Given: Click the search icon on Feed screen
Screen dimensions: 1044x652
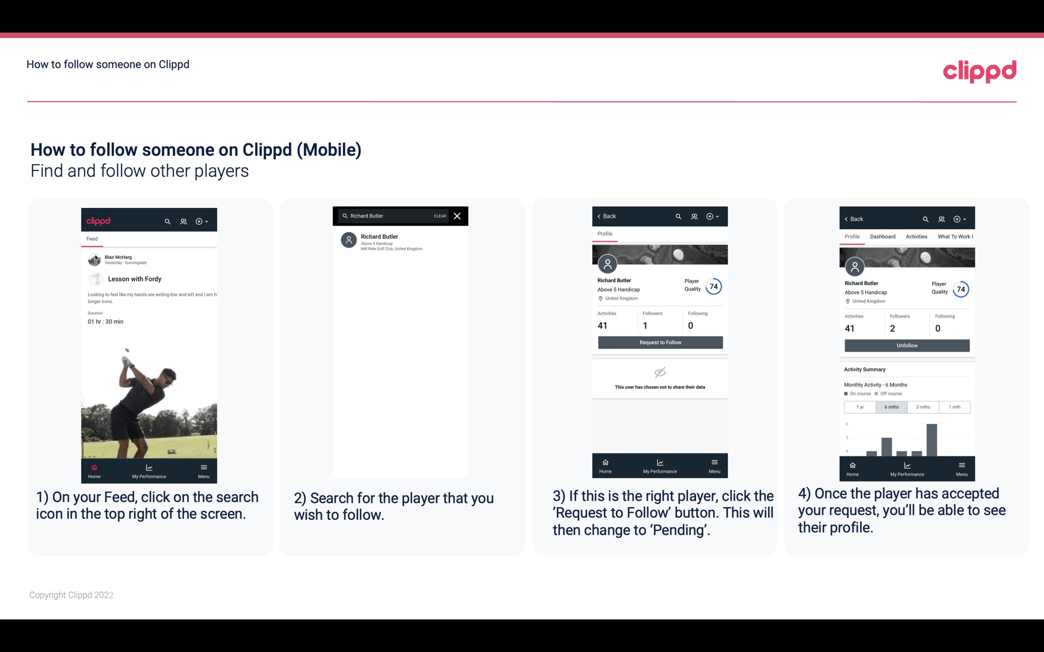Looking at the screenshot, I should pyautogui.click(x=167, y=221).
